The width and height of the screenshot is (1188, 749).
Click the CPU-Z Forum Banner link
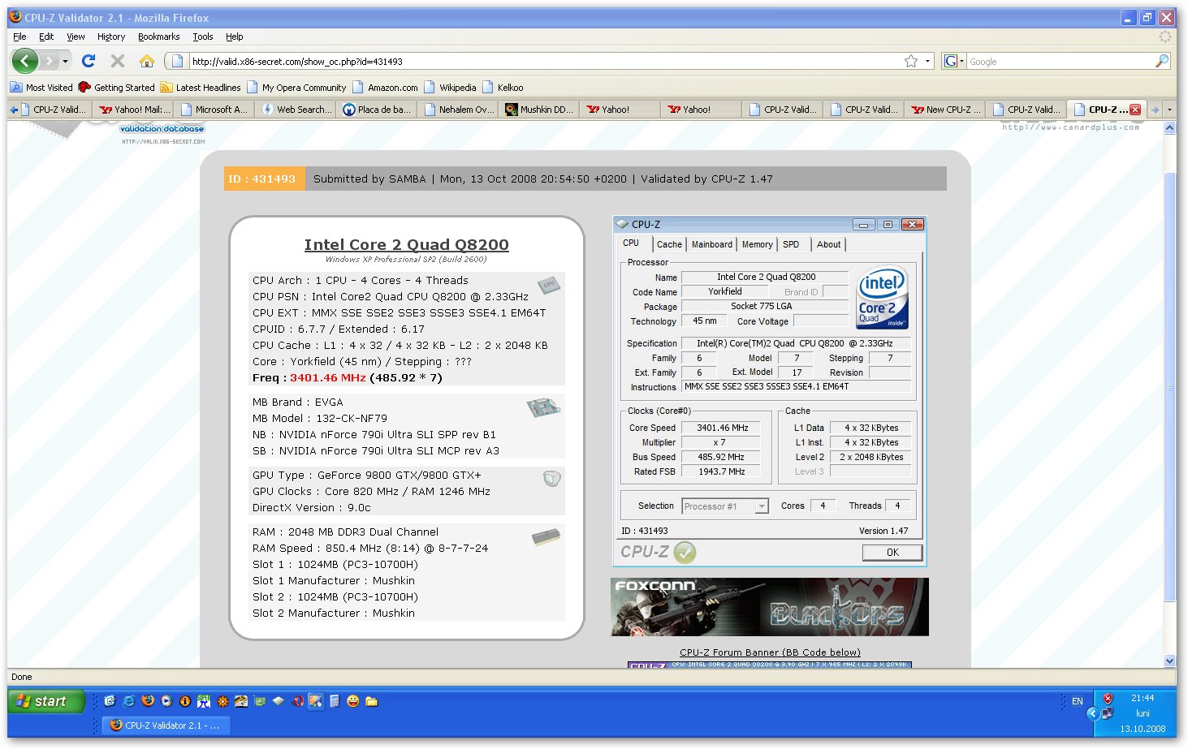[770, 652]
